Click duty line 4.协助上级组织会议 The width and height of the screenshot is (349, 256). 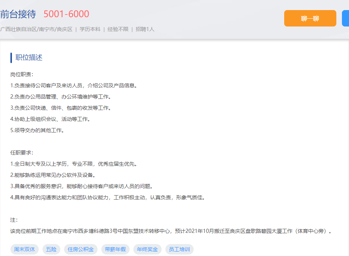pos(51,119)
